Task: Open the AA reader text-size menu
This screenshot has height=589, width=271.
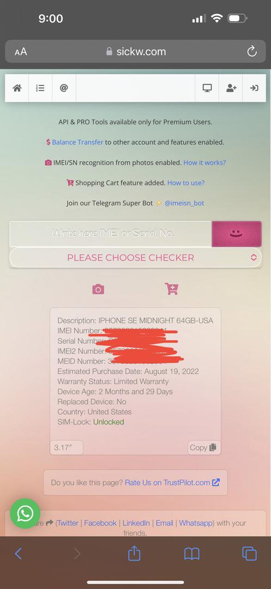Action: pyautogui.click(x=21, y=52)
